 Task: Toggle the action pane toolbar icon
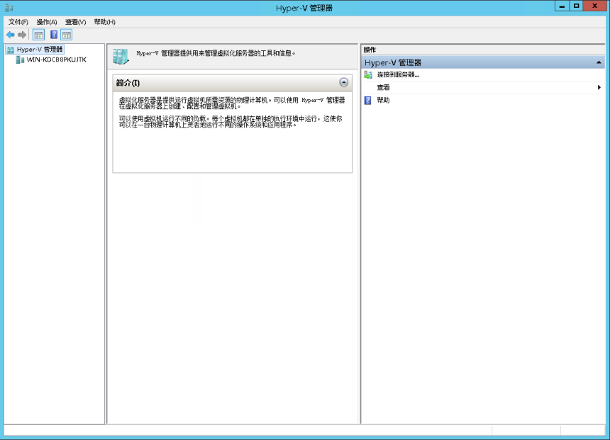[67, 35]
